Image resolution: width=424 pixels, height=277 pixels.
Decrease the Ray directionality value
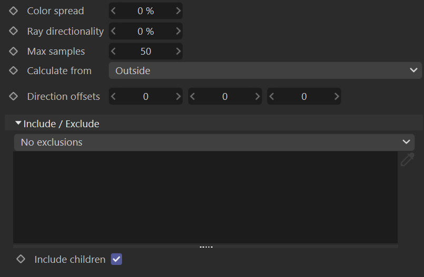(113, 31)
